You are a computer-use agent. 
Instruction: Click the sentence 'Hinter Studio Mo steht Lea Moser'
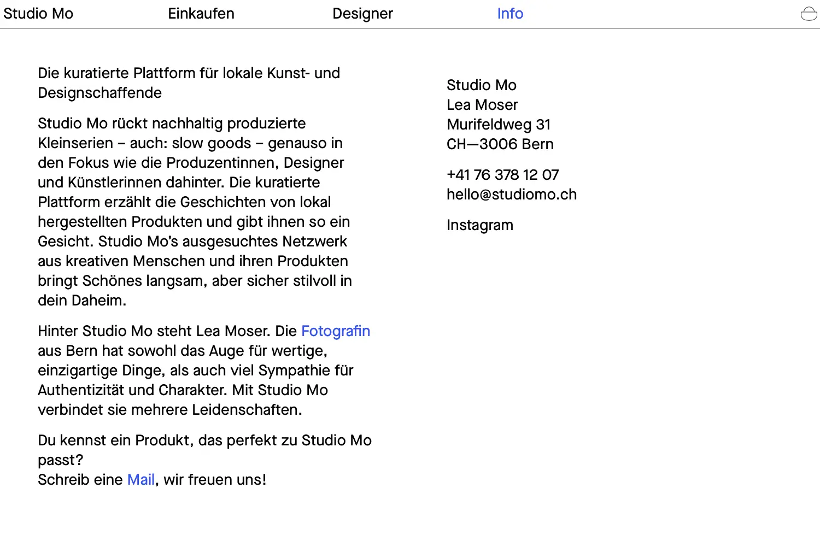[167, 331]
